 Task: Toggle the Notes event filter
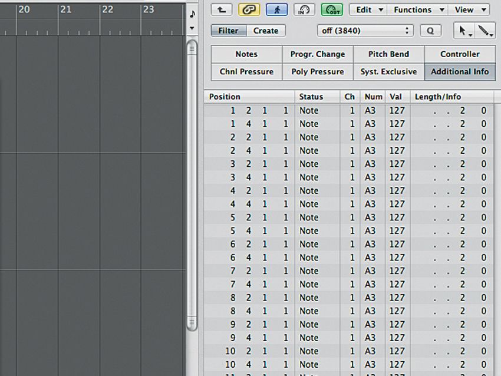[246, 54]
